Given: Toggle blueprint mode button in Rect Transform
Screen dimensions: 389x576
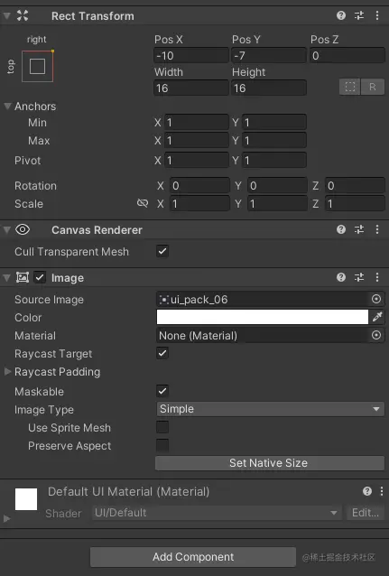Looking at the screenshot, I should click(x=349, y=87).
